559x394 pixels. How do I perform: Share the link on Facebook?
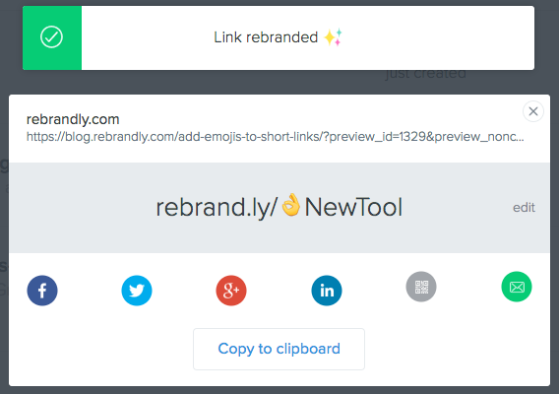coord(42,291)
